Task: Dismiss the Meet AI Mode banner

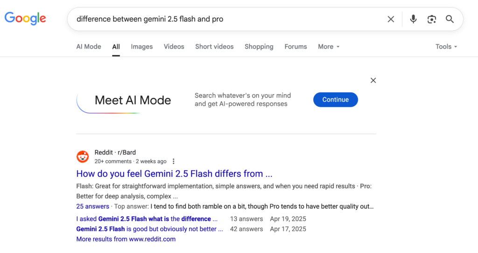Action: coord(373,80)
